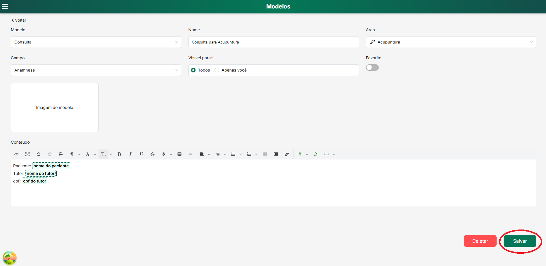
Task: Select the Apenas você radio option
Action: 217,70
